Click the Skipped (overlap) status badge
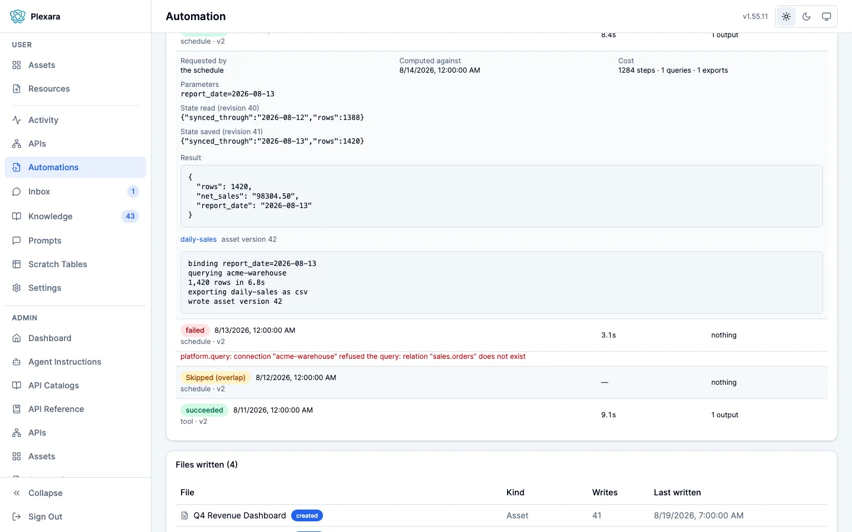The image size is (852, 532). (215, 378)
